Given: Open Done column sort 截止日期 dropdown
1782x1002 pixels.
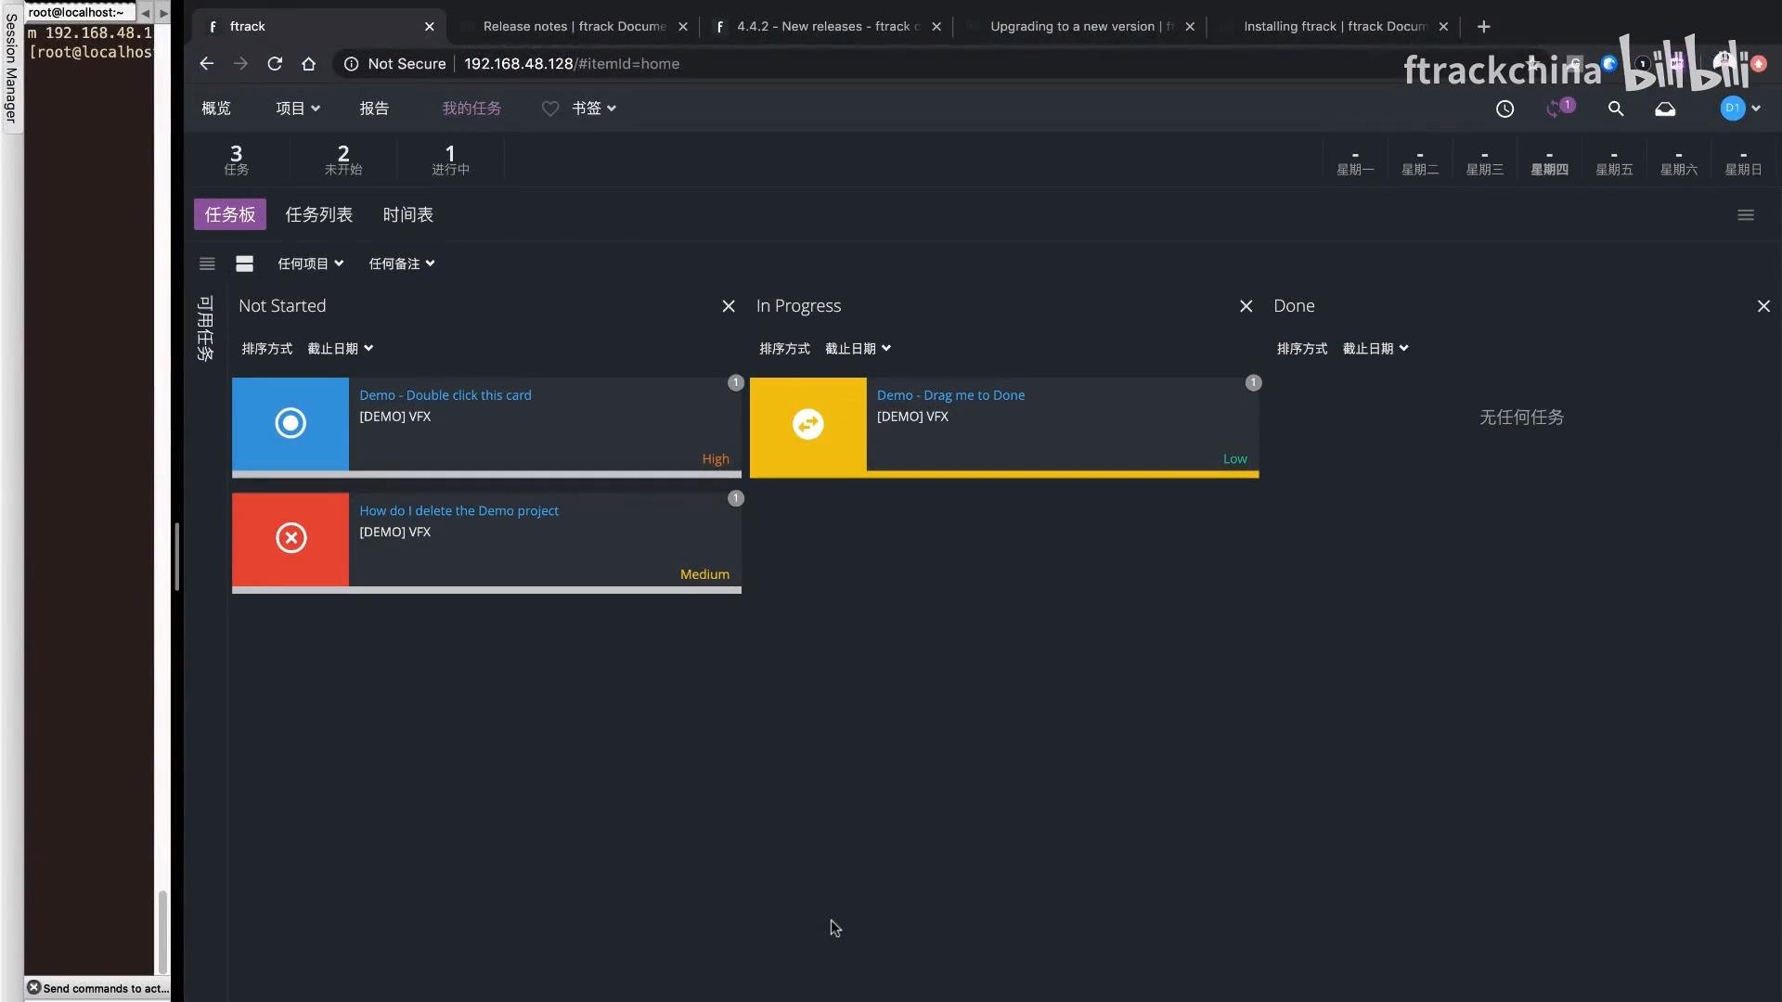Looking at the screenshot, I should (x=1375, y=349).
